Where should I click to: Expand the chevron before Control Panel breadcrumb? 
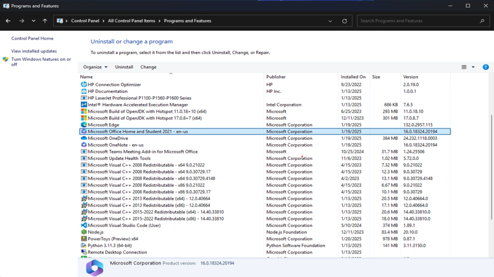point(67,21)
